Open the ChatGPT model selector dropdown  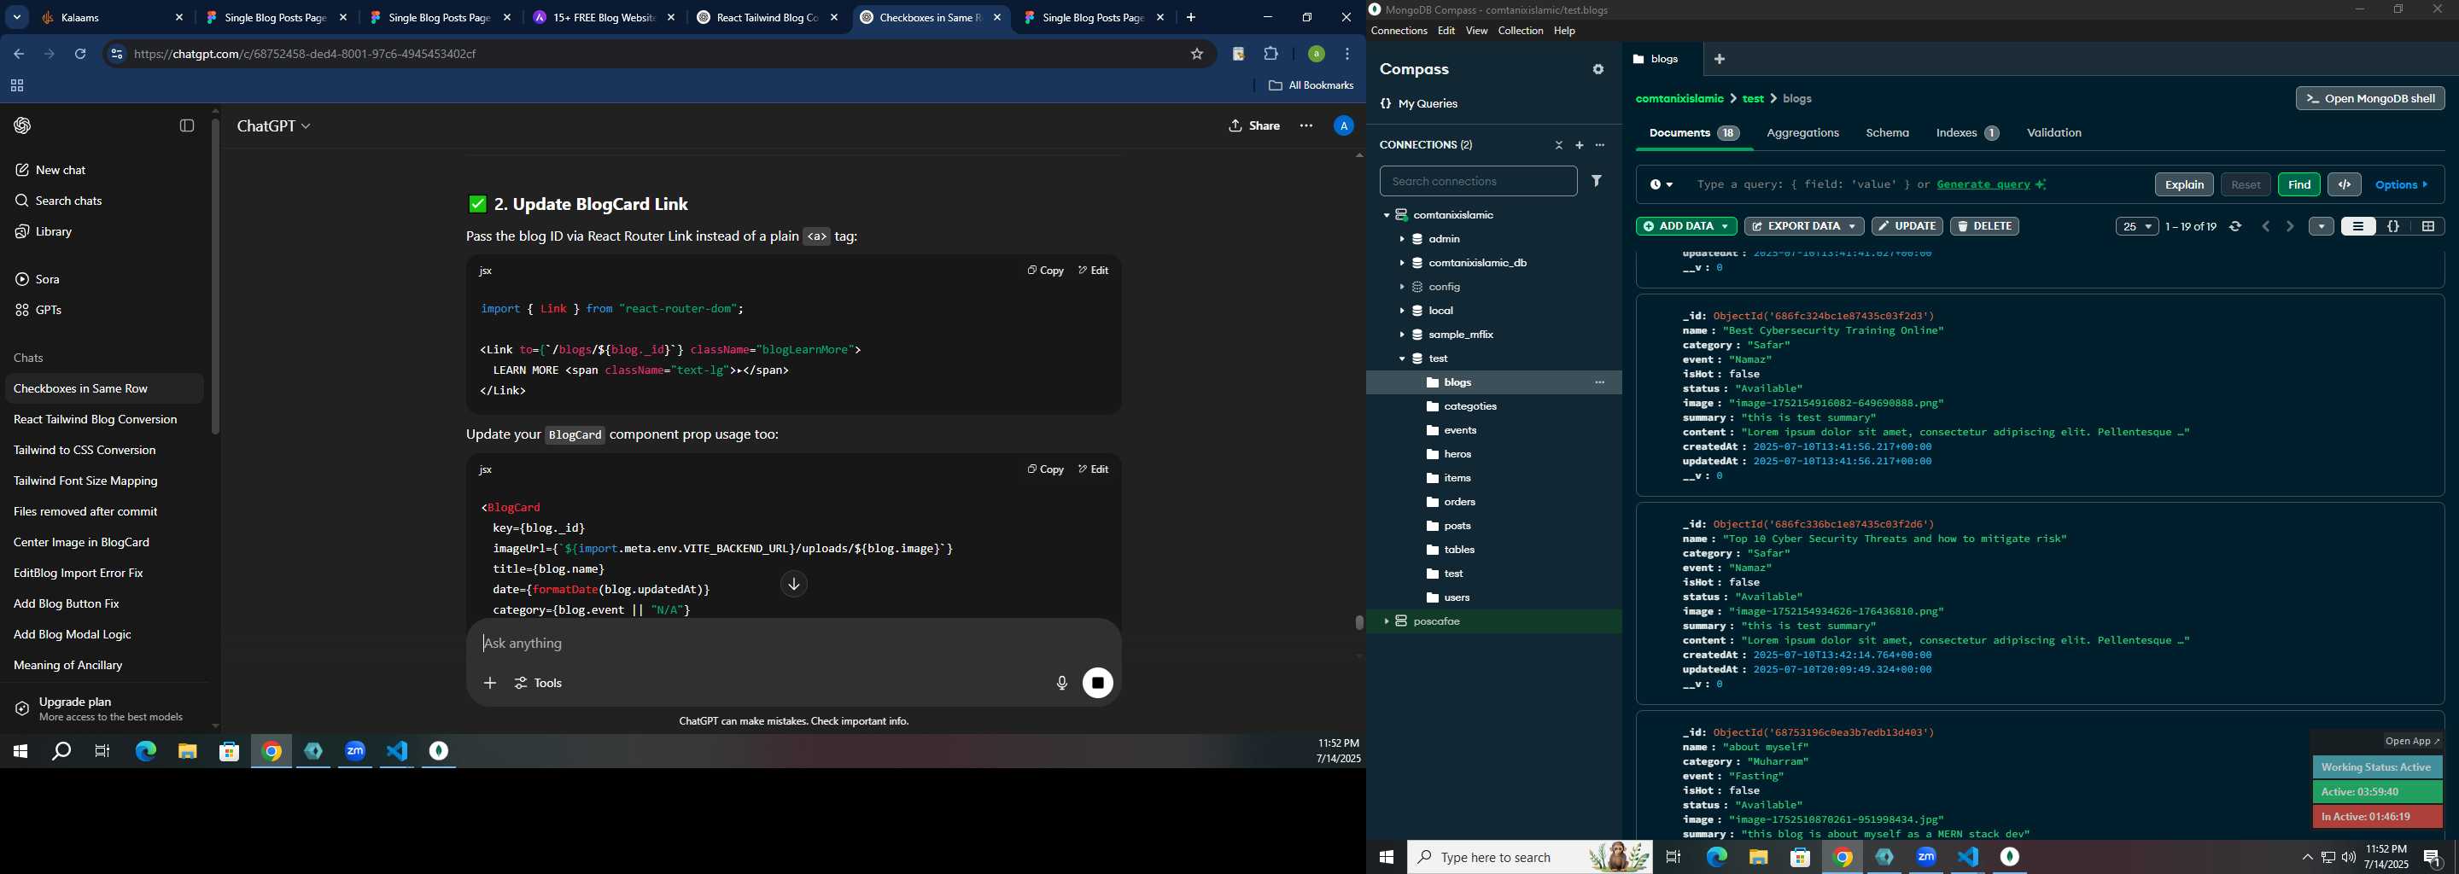(x=274, y=126)
